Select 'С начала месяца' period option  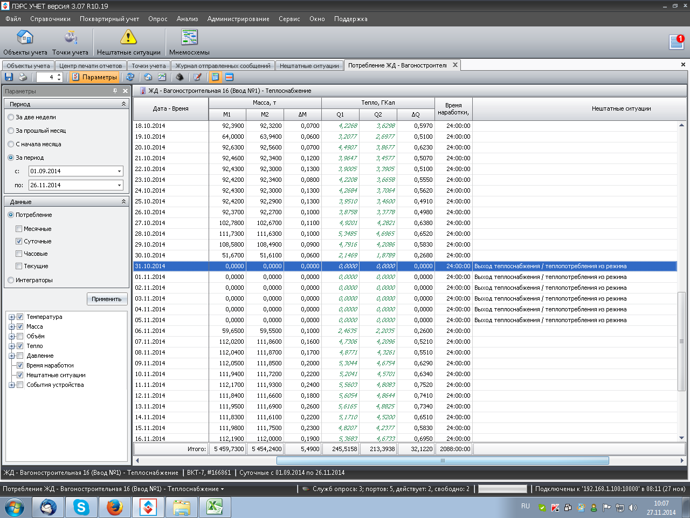pos(11,144)
